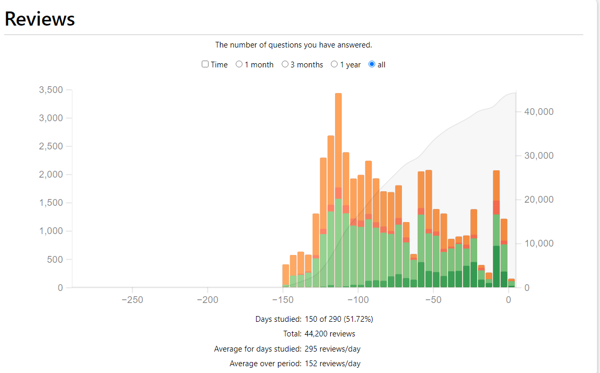600x373 pixels.
Task: Click the '150 of 290 (51.72%)' days studied value
Action: coord(339,319)
